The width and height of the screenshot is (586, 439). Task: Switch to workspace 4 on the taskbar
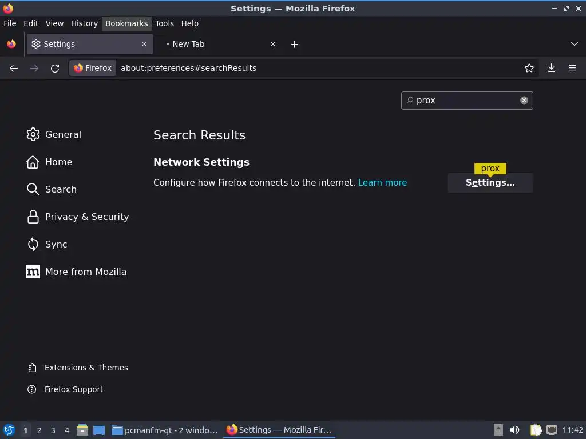click(66, 430)
